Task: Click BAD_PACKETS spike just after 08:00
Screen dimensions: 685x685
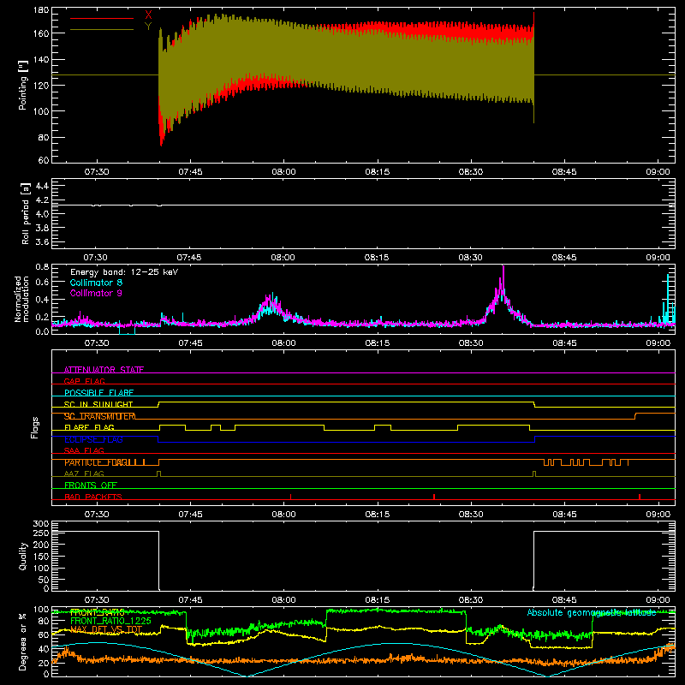Action: click(290, 497)
